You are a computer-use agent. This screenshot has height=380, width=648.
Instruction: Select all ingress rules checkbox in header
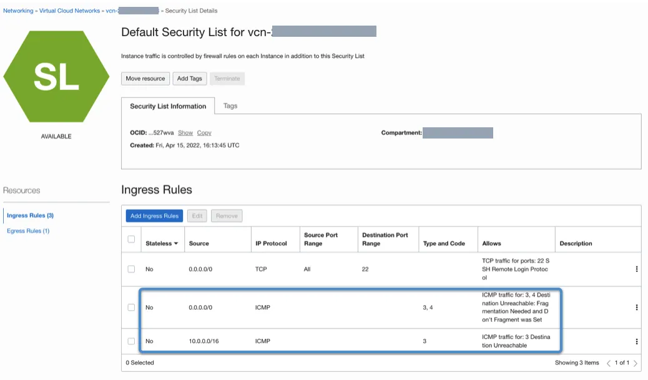click(x=131, y=239)
